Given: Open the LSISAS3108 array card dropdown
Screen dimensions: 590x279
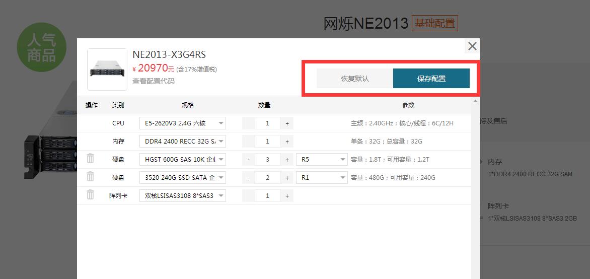Looking at the screenshot, I should [182, 196].
